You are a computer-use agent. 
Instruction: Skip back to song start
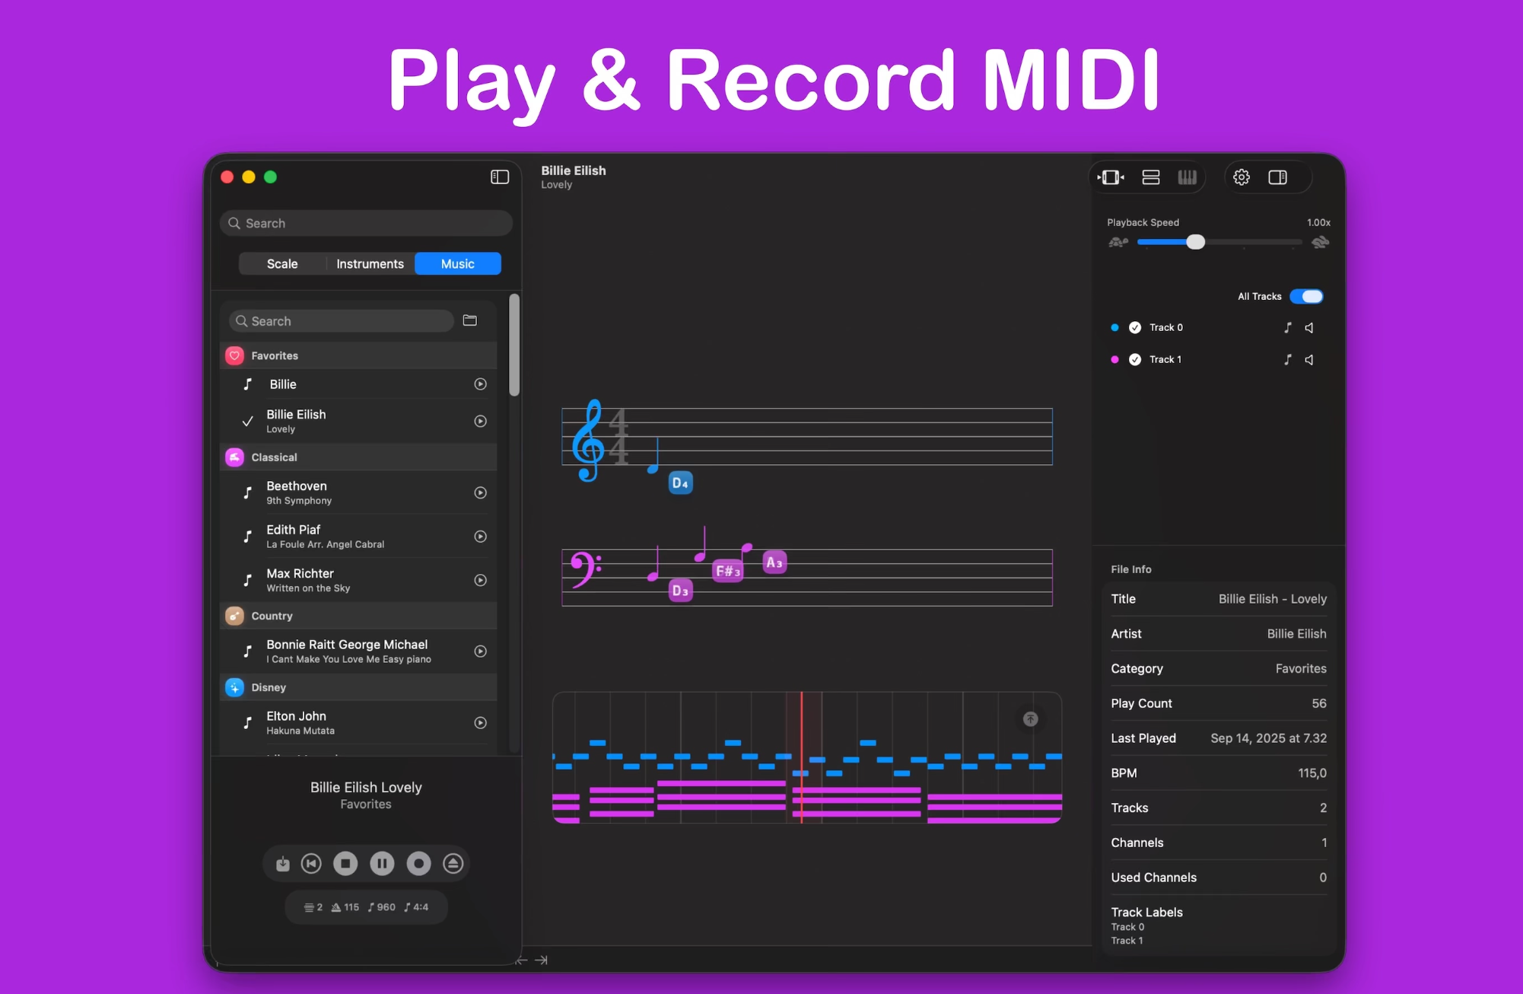[311, 863]
